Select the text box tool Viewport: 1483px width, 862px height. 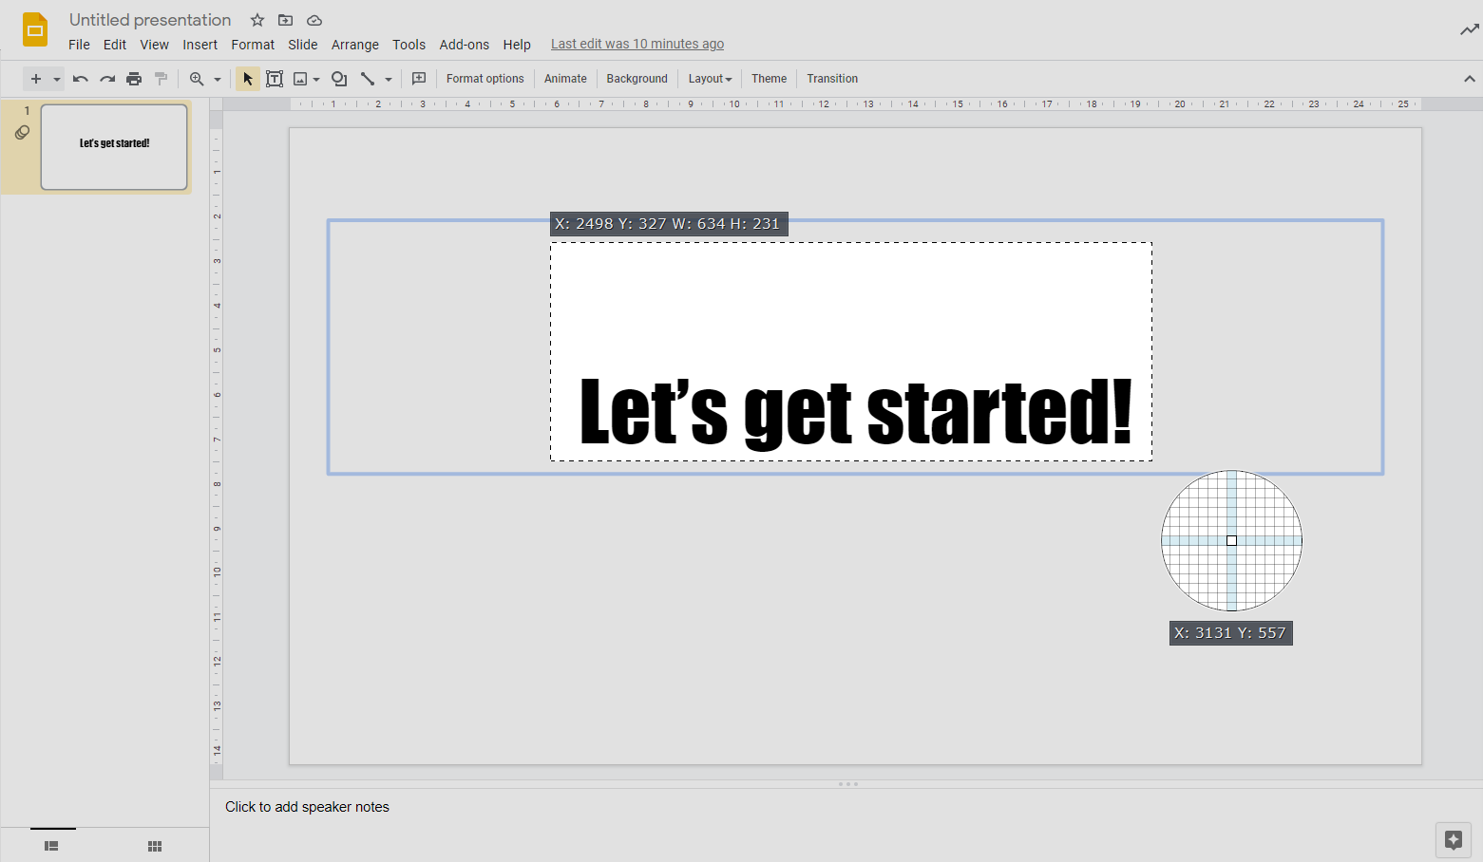click(x=275, y=79)
